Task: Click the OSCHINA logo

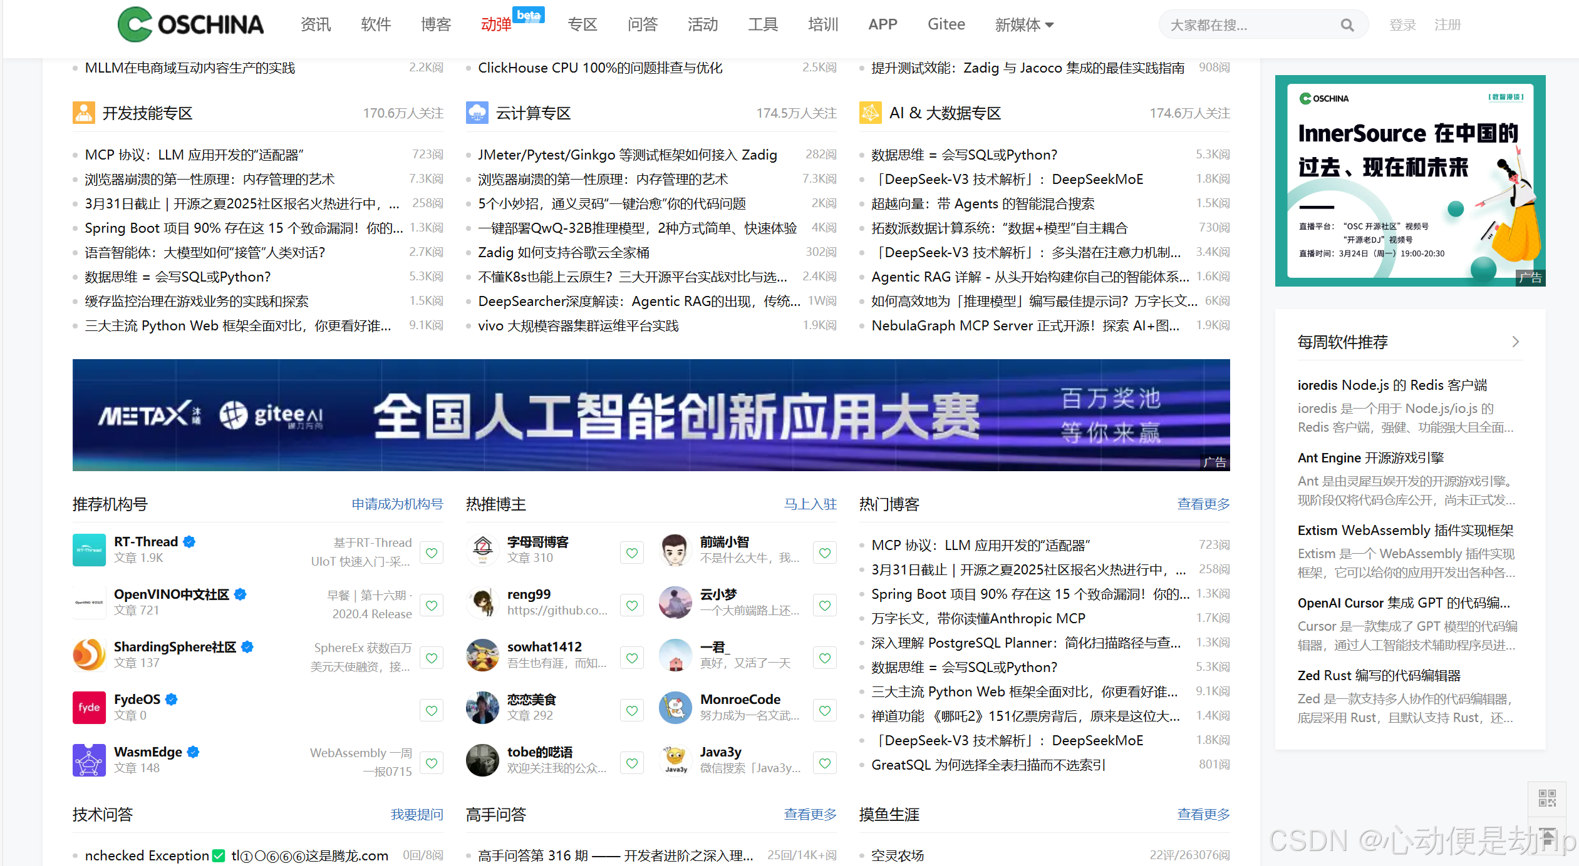Action: 190,24
